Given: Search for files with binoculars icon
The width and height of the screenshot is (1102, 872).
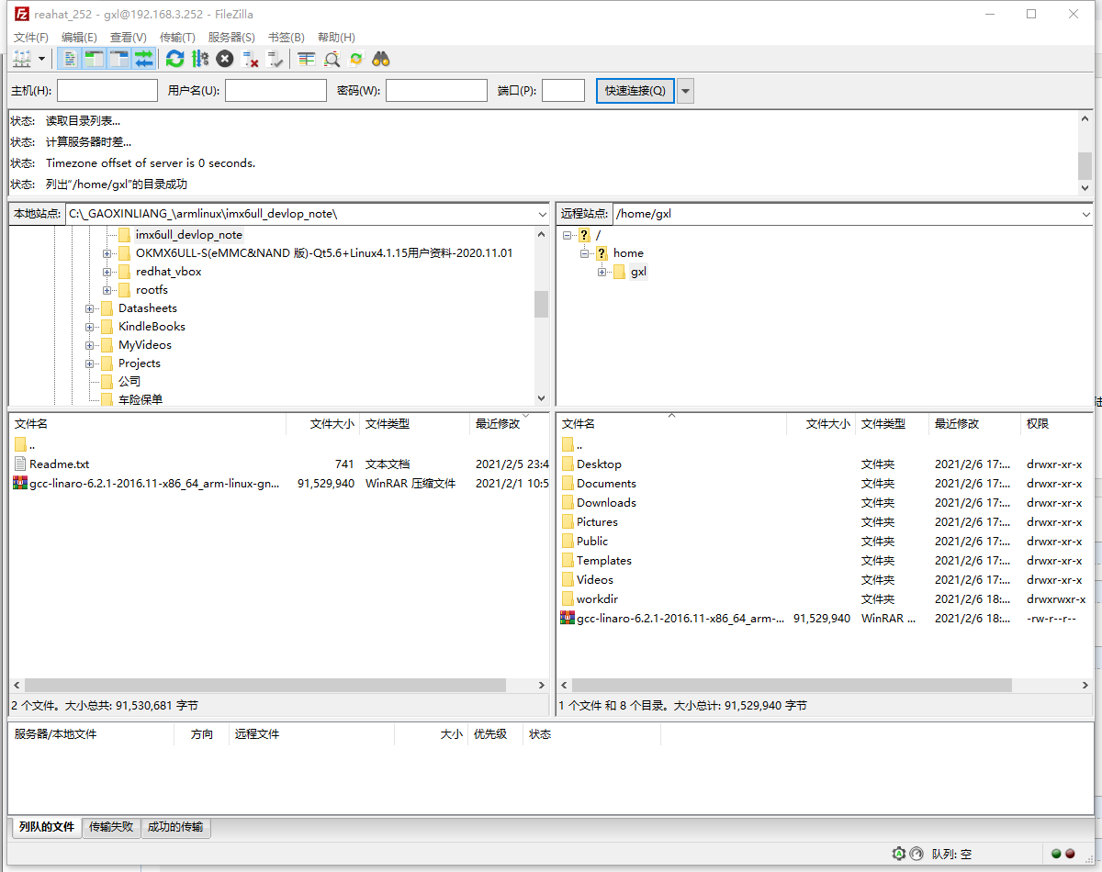Looking at the screenshot, I should [x=381, y=59].
